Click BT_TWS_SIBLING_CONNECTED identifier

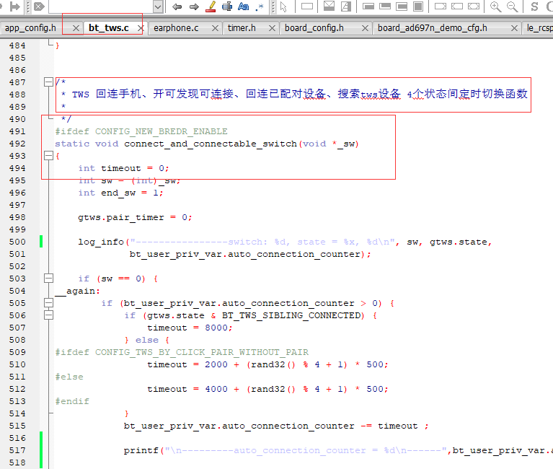pos(293,315)
